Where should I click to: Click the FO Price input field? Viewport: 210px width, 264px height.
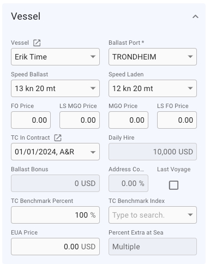pyautogui.click(x=31, y=120)
